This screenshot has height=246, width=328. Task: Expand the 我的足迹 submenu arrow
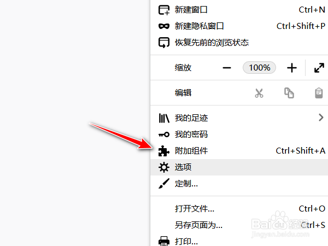pos(321,118)
